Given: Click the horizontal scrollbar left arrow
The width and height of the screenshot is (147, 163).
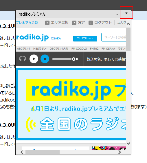Looking at the screenshot, I should (22, 152).
